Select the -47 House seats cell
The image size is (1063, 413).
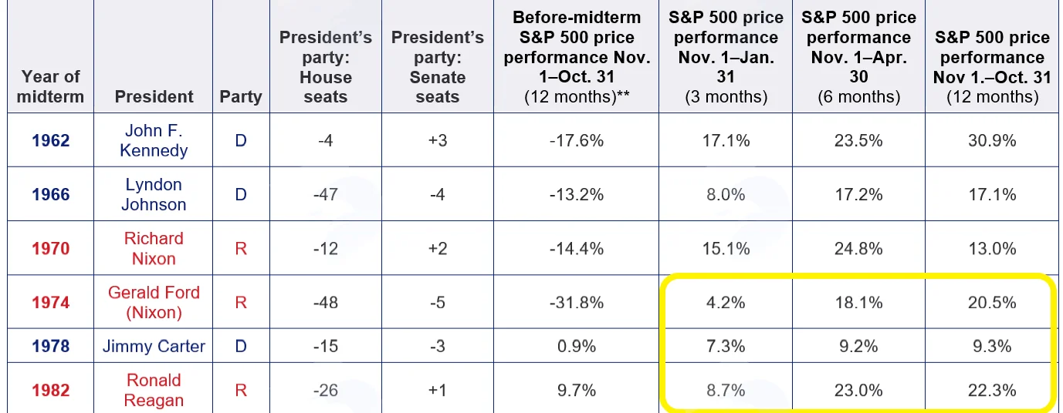tap(326, 194)
